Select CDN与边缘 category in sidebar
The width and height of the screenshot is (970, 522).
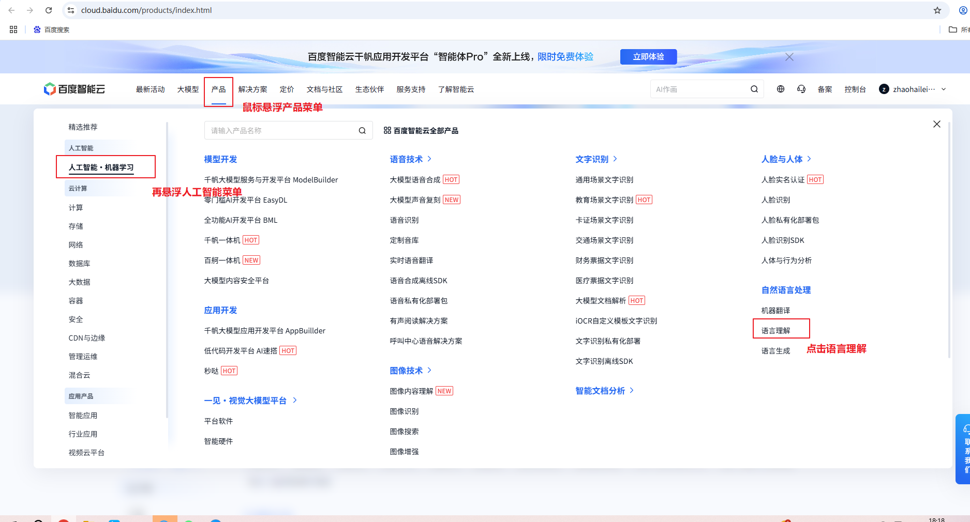click(x=87, y=338)
